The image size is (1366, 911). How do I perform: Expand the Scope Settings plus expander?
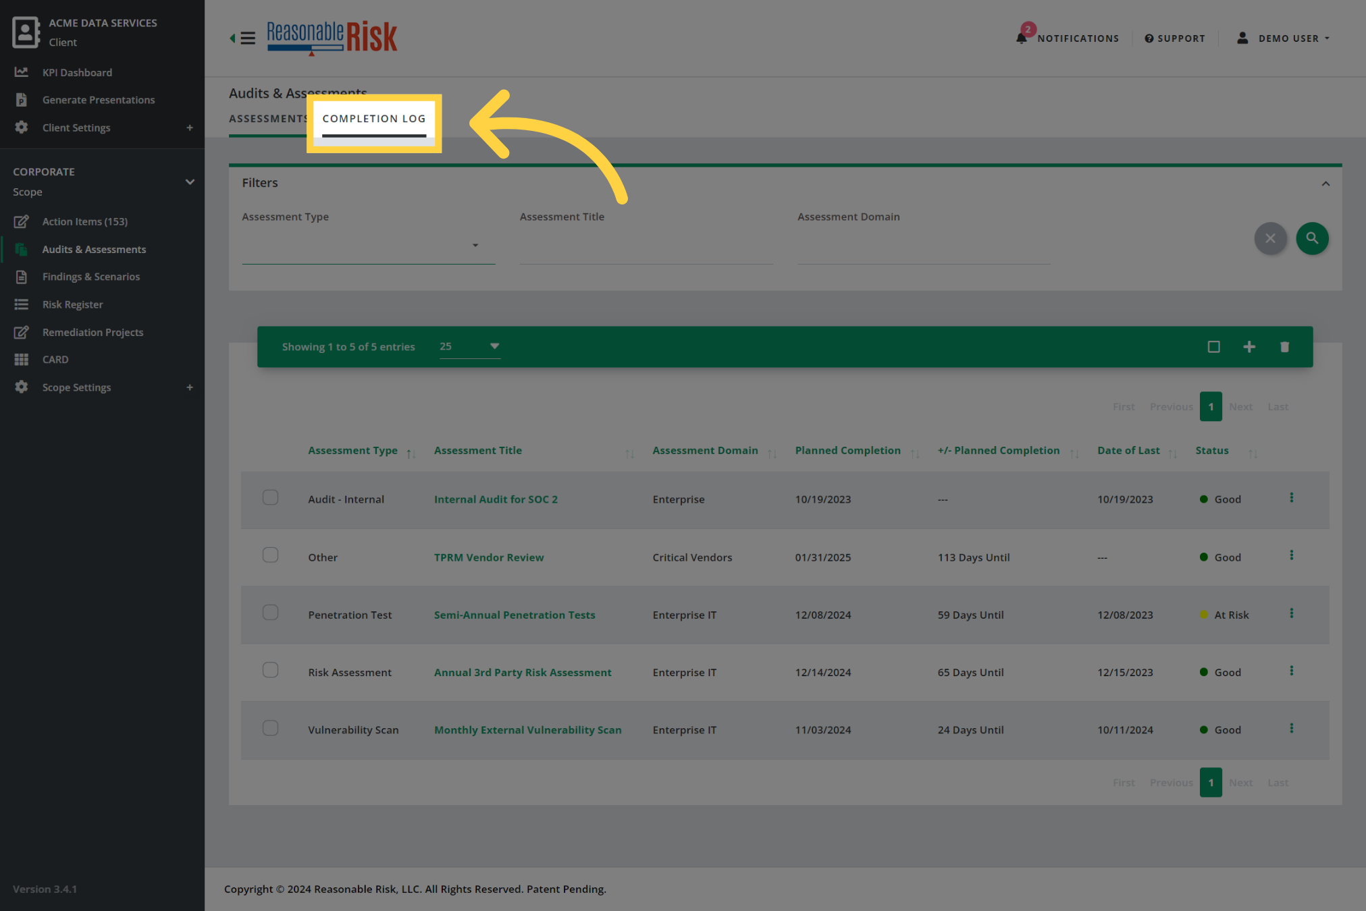click(x=190, y=387)
